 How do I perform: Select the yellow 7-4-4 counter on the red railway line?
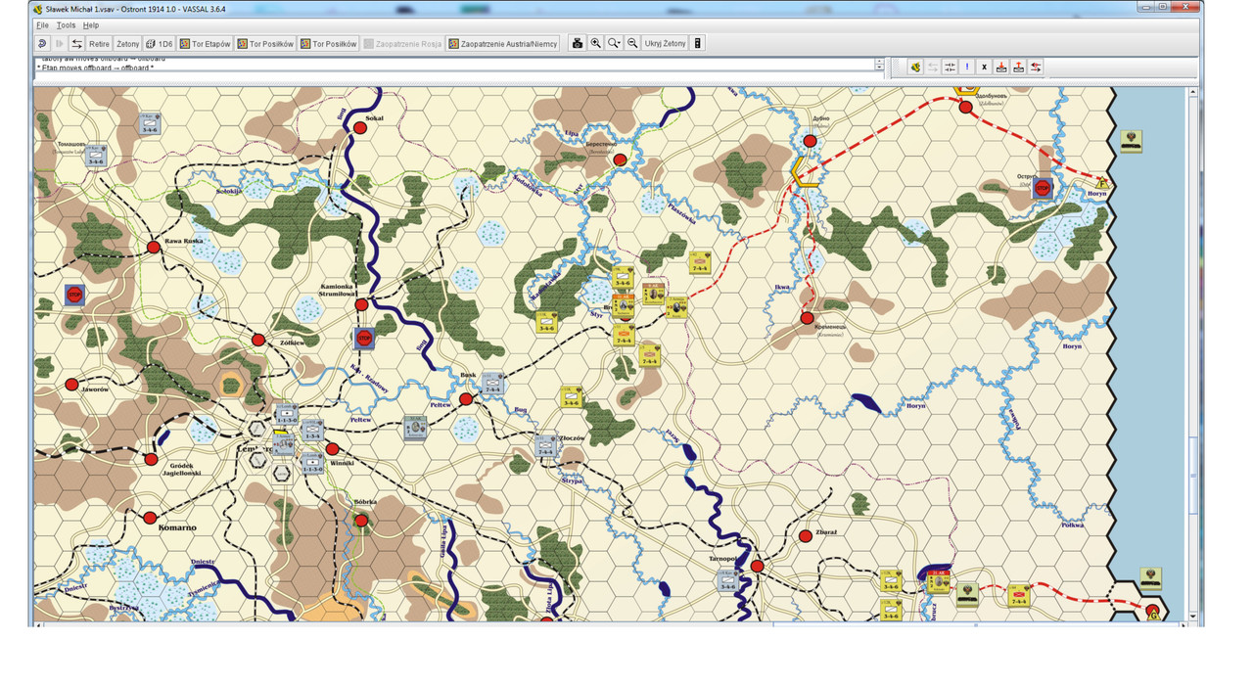pyautogui.click(x=1019, y=595)
